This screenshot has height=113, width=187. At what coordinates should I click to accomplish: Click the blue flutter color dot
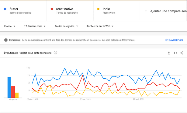coord(5,9)
